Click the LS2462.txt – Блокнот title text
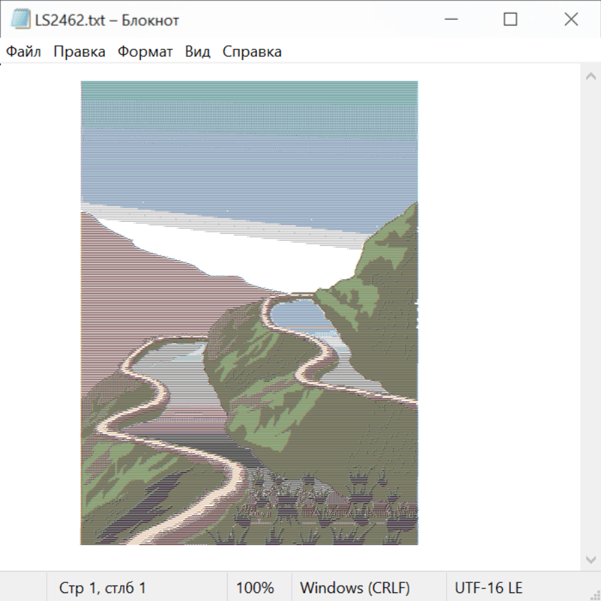 tap(107, 20)
